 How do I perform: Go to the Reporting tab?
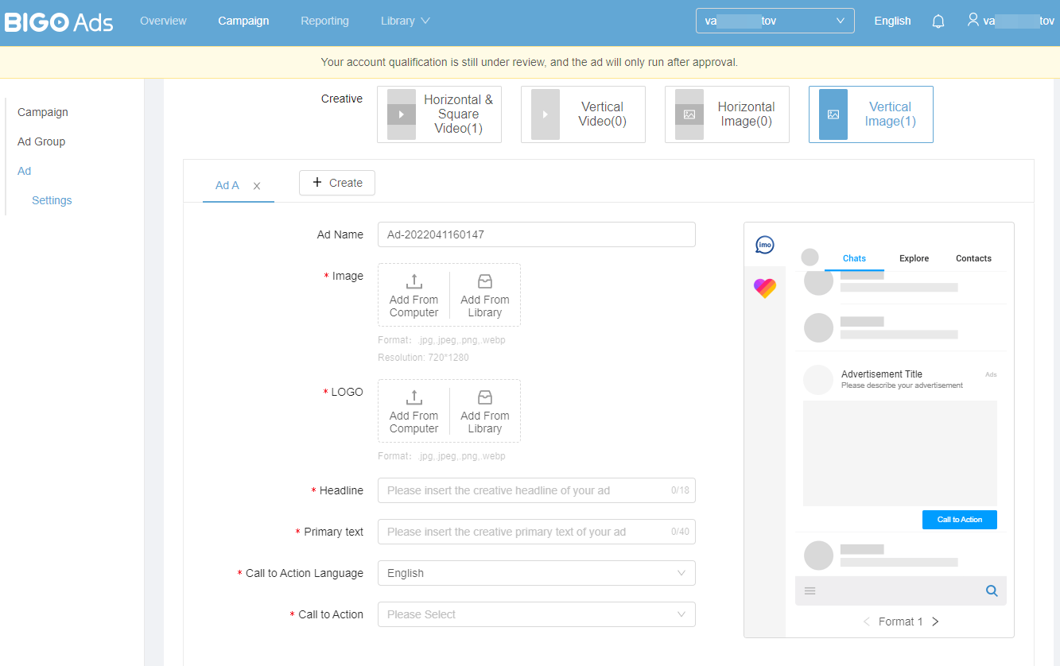(324, 21)
